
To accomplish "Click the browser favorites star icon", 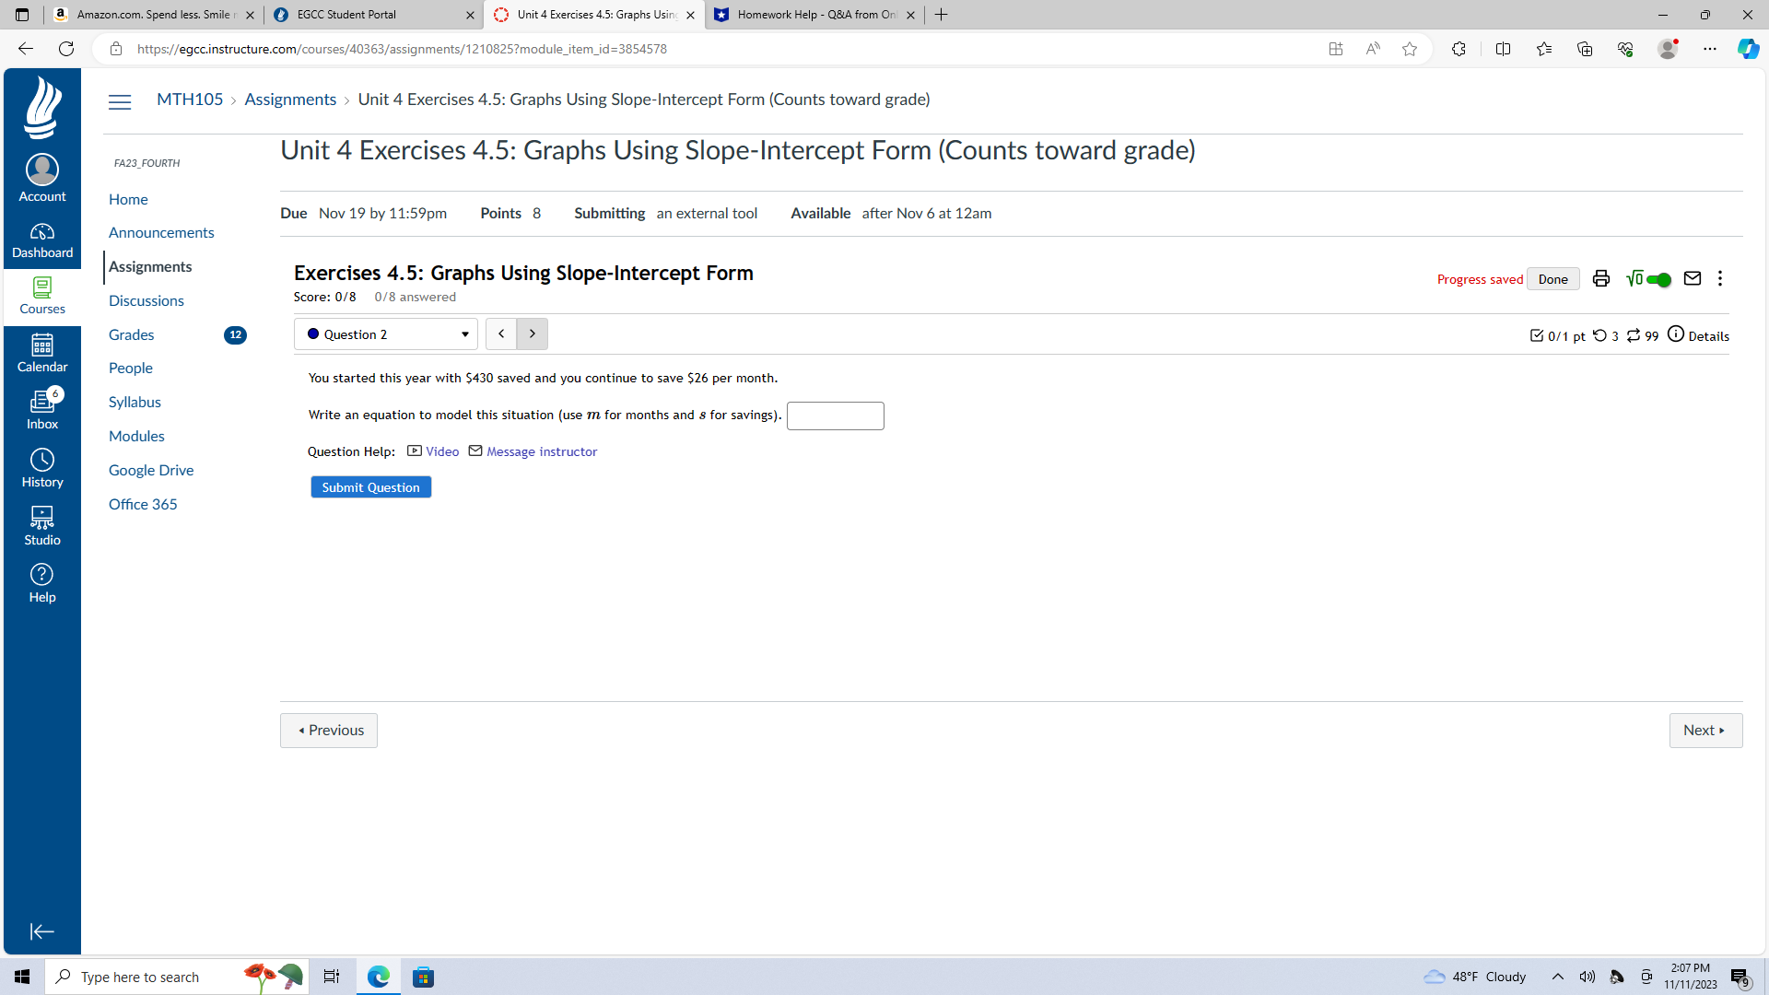I will (1409, 49).
